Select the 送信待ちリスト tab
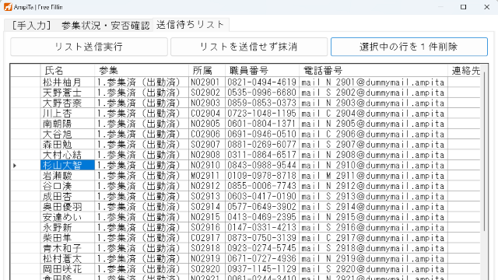The width and height of the screenshot is (498, 280). click(191, 24)
